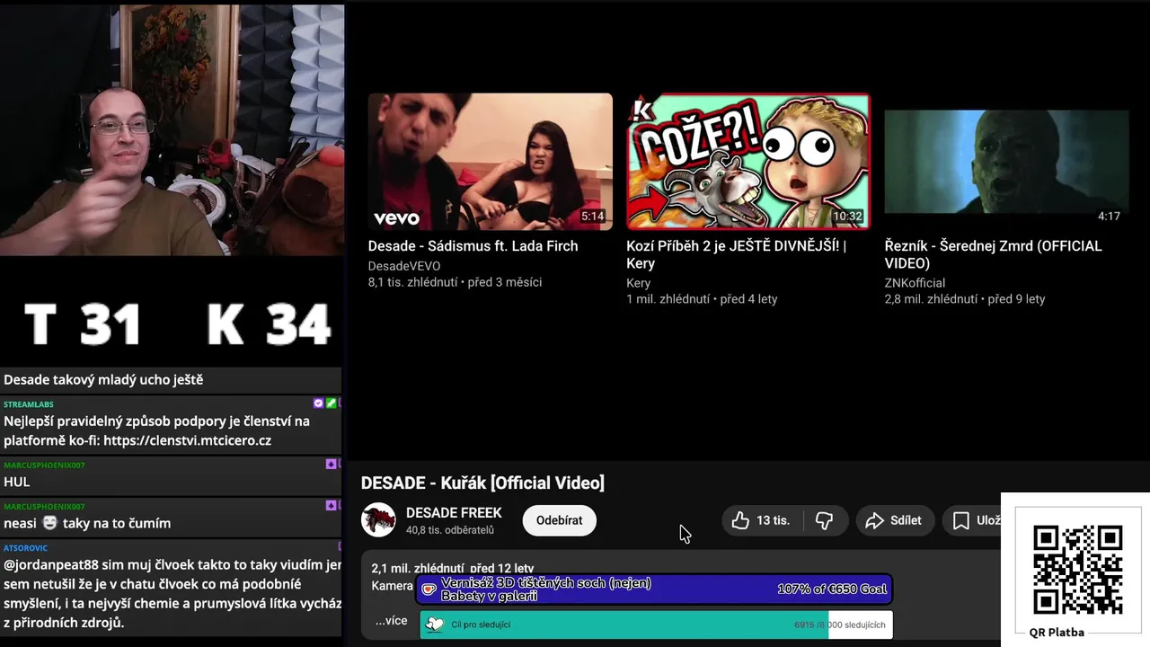This screenshot has width=1150, height=647.
Task: Click the DESADE - Kuřák [Official Video] title
Action: [482, 483]
